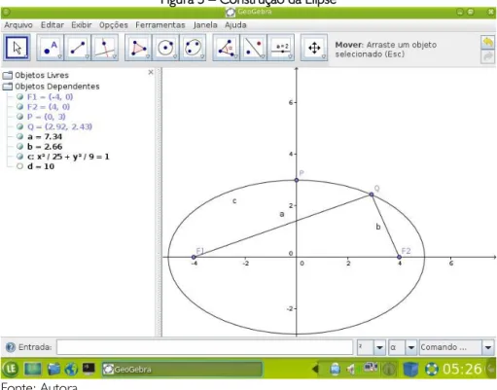Click the network monitors tray icon
The width and height of the screenshot is (497, 390).
click(371, 368)
